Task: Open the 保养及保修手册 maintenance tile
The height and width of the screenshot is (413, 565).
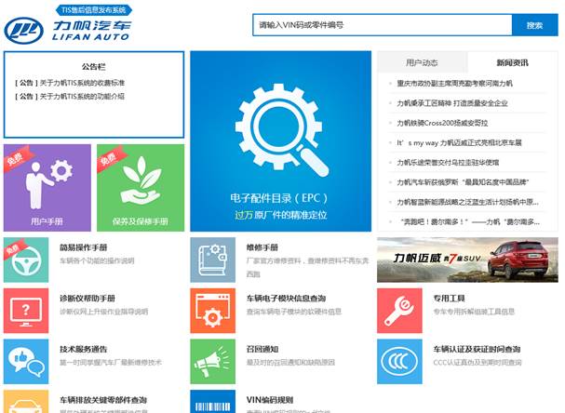Action: point(140,188)
